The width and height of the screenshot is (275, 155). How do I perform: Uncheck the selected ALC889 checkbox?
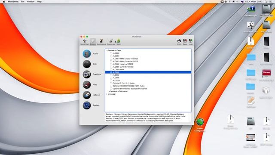[x=111, y=72]
